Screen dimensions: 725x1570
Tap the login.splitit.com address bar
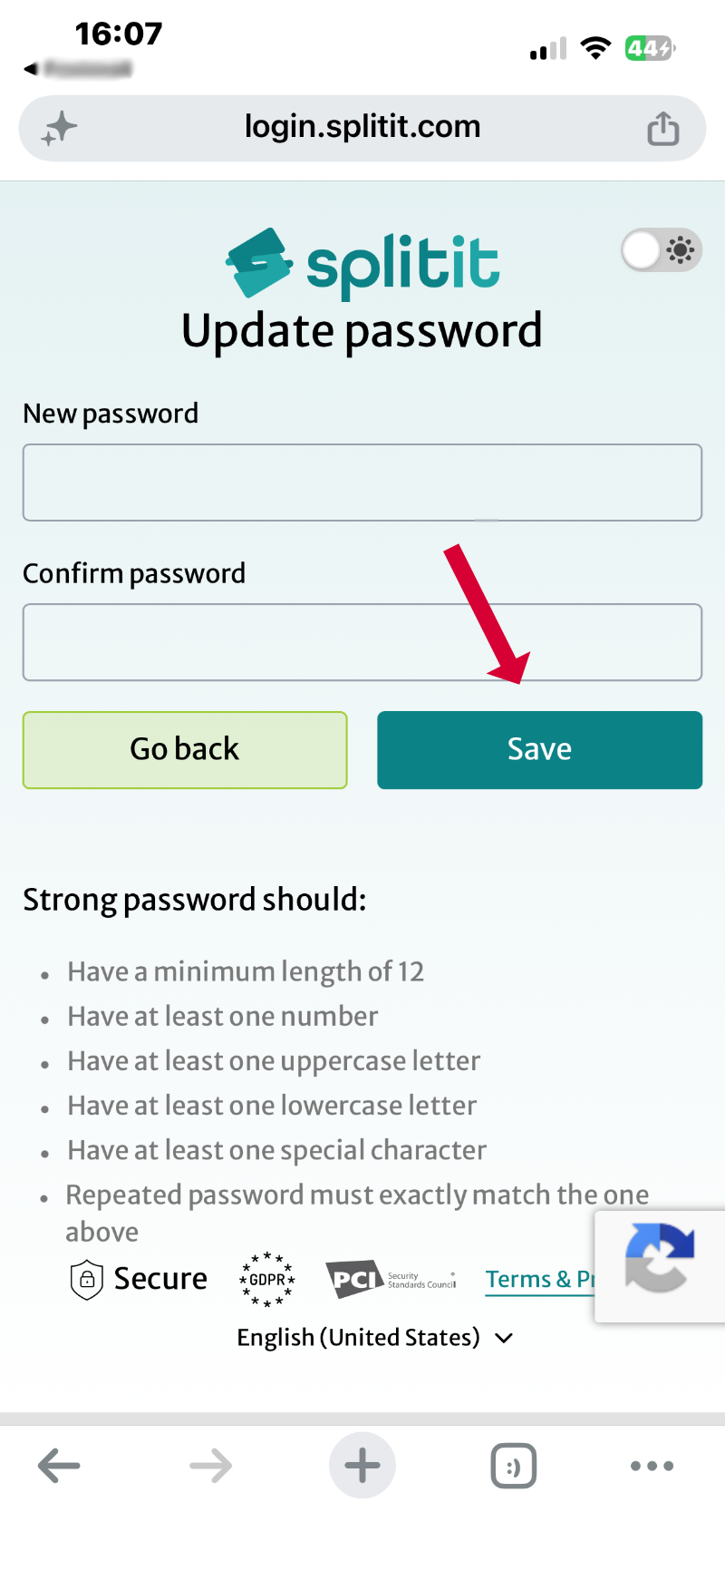(362, 127)
